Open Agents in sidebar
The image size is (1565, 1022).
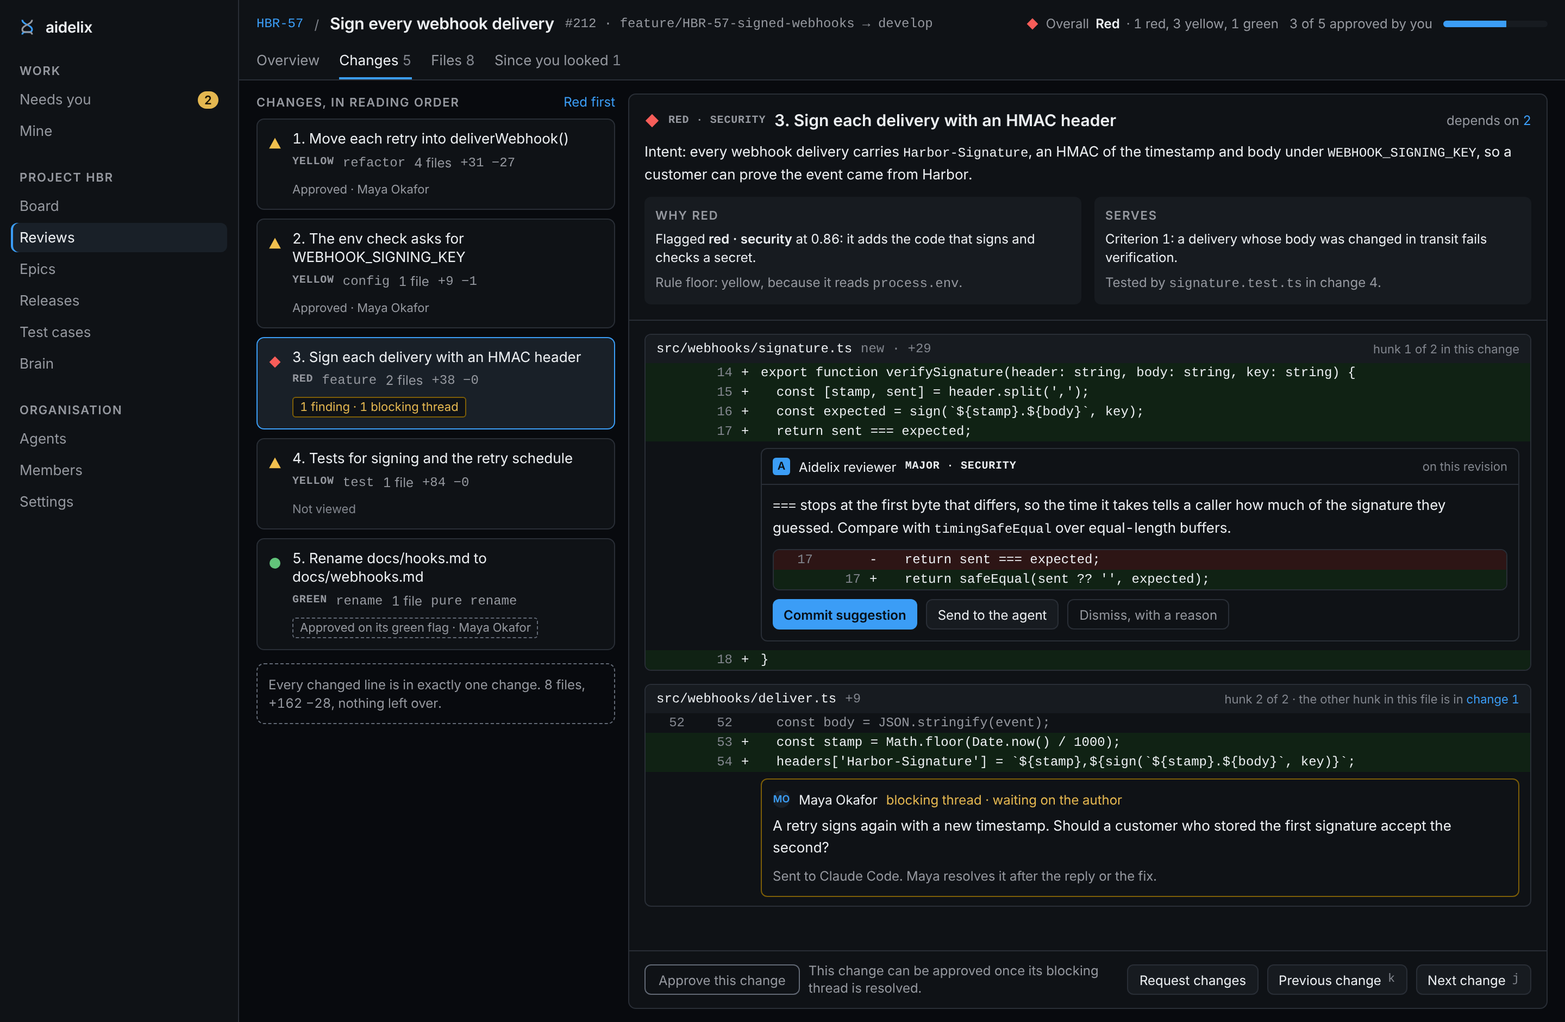coord(119,439)
